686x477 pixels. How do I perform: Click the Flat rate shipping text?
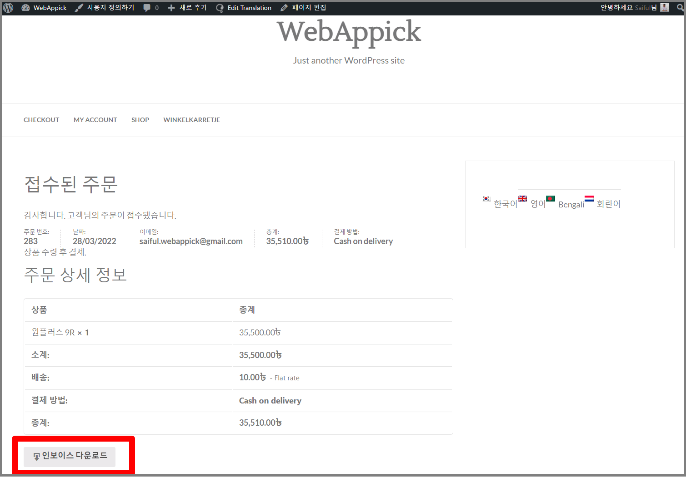pyautogui.click(x=287, y=378)
